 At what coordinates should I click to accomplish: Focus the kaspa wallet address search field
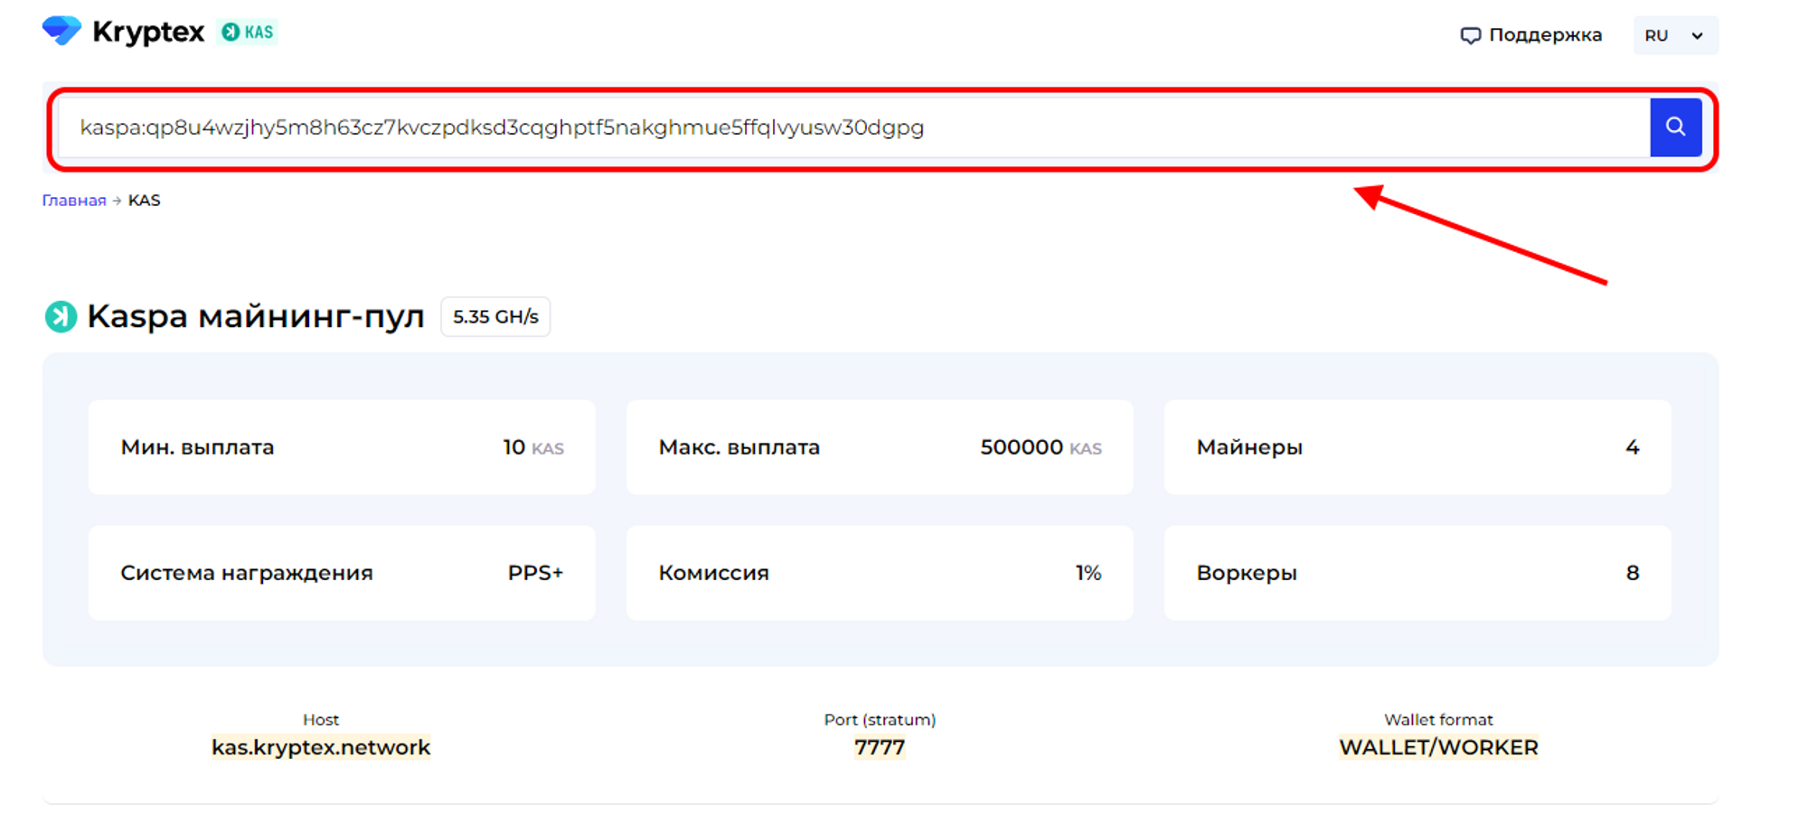coord(854,127)
